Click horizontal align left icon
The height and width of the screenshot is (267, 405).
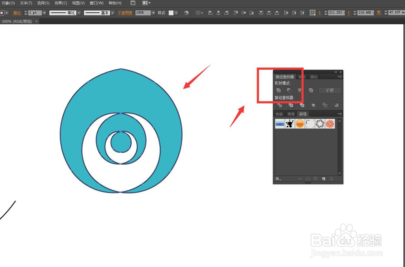(210, 13)
